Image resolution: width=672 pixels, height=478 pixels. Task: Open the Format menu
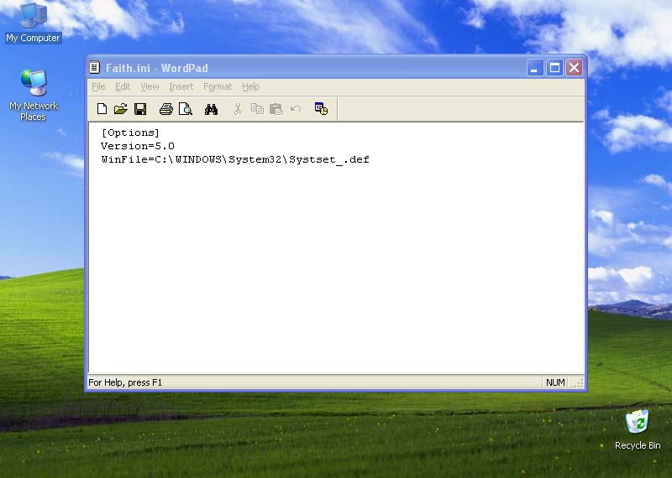click(x=218, y=87)
